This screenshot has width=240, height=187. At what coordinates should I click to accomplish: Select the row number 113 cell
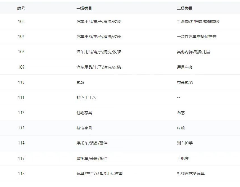point(21,128)
